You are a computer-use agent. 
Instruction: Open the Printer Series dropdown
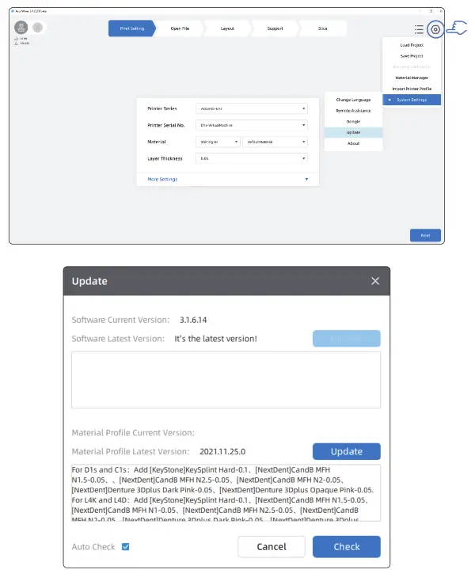[252, 108]
